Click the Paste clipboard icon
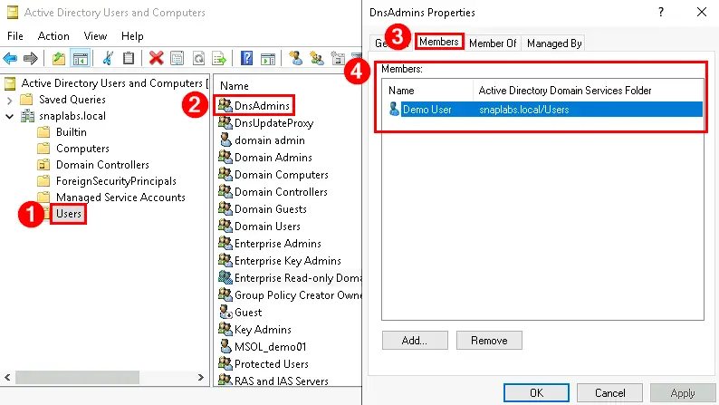 pyautogui.click(x=129, y=58)
